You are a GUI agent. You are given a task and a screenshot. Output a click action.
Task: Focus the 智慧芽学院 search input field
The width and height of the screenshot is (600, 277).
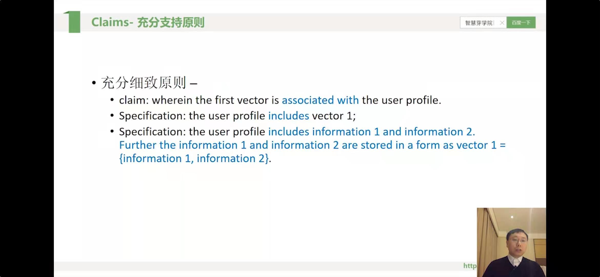pyautogui.click(x=479, y=23)
